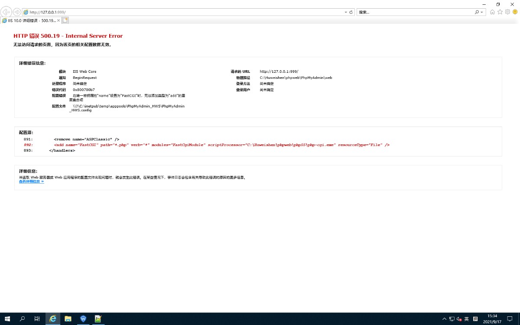This screenshot has width=520, height=325.
Task: Close the IIS 10.0 error tab
Action: tap(58, 20)
